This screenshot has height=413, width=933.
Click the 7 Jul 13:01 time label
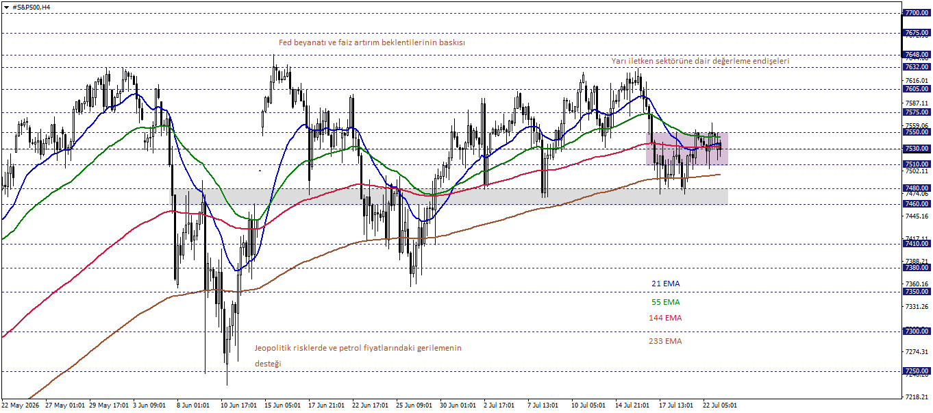[x=544, y=405]
